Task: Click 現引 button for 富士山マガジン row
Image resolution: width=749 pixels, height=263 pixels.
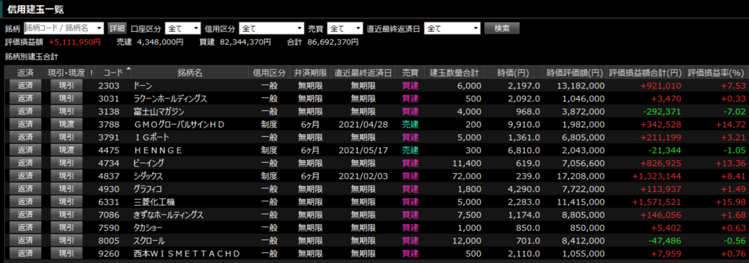Action: coord(66,111)
